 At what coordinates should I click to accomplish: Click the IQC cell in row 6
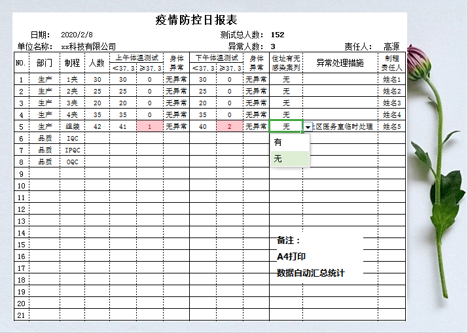click(72, 139)
